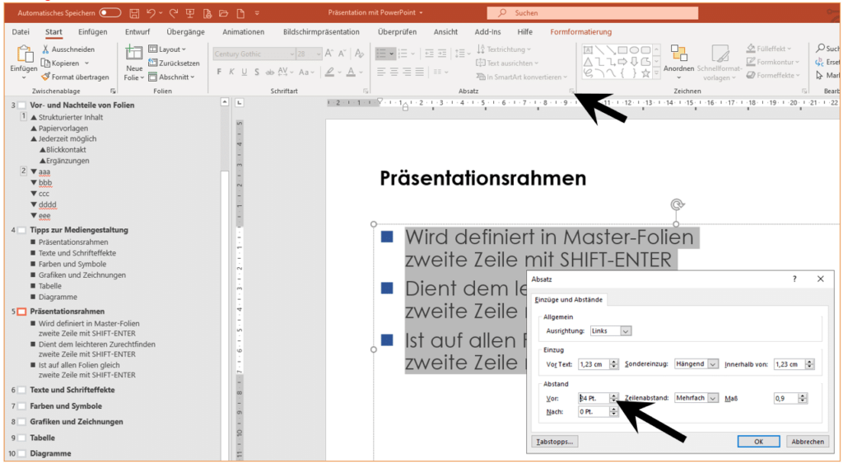Toggle underline with the U button
Image resolution: width=843 pixels, height=464 pixels.
[244, 72]
